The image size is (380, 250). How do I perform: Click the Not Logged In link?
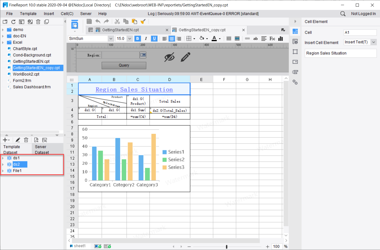[x=363, y=14]
